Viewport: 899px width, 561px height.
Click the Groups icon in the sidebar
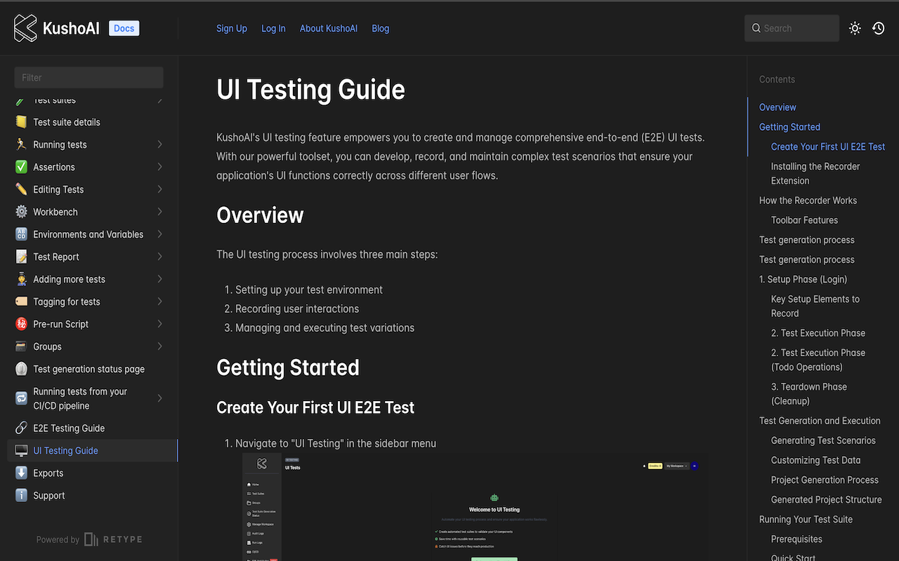tap(21, 346)
